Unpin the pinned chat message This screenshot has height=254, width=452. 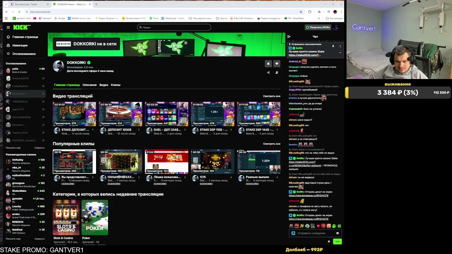click(333, 46)
